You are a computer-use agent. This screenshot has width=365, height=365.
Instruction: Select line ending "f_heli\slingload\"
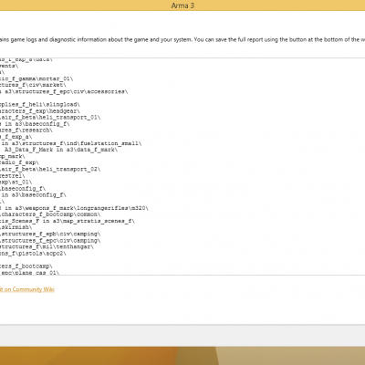pos(40,105)
